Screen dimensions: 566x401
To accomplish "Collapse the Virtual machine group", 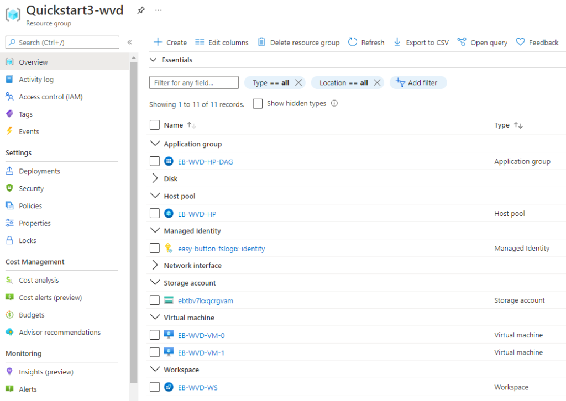I will 155,318.
